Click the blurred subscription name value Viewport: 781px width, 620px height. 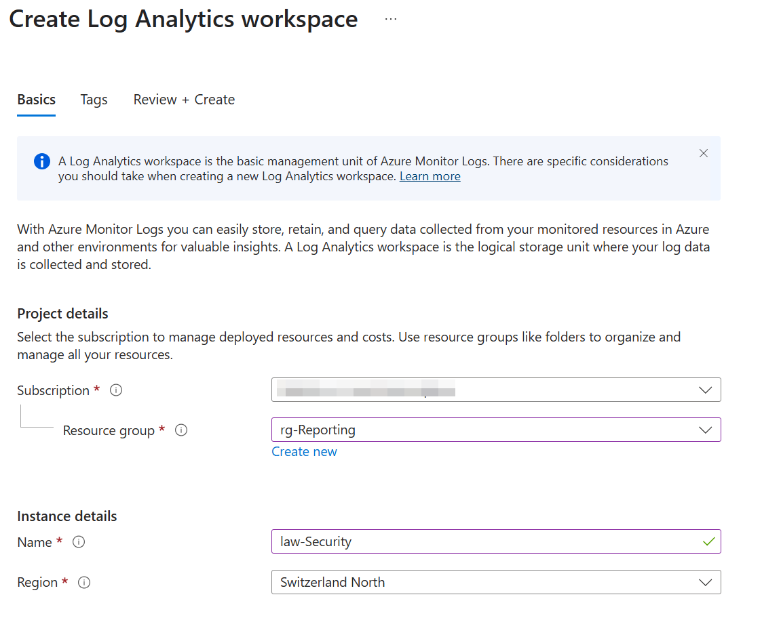click(366, 388)
